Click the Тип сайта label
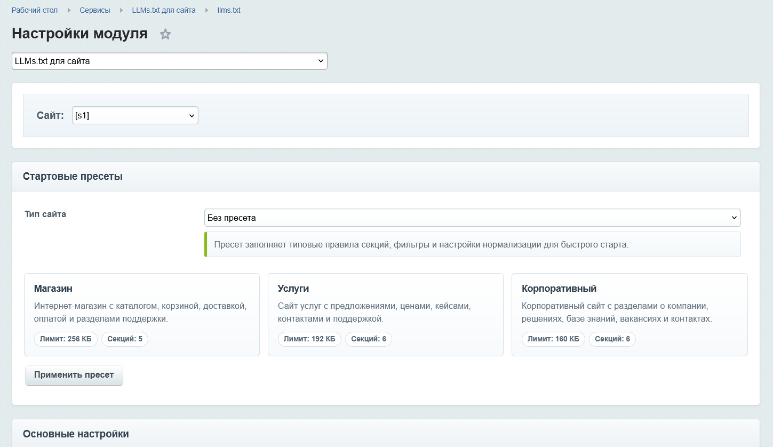This screenshot has height=447, width=773. 45,214
